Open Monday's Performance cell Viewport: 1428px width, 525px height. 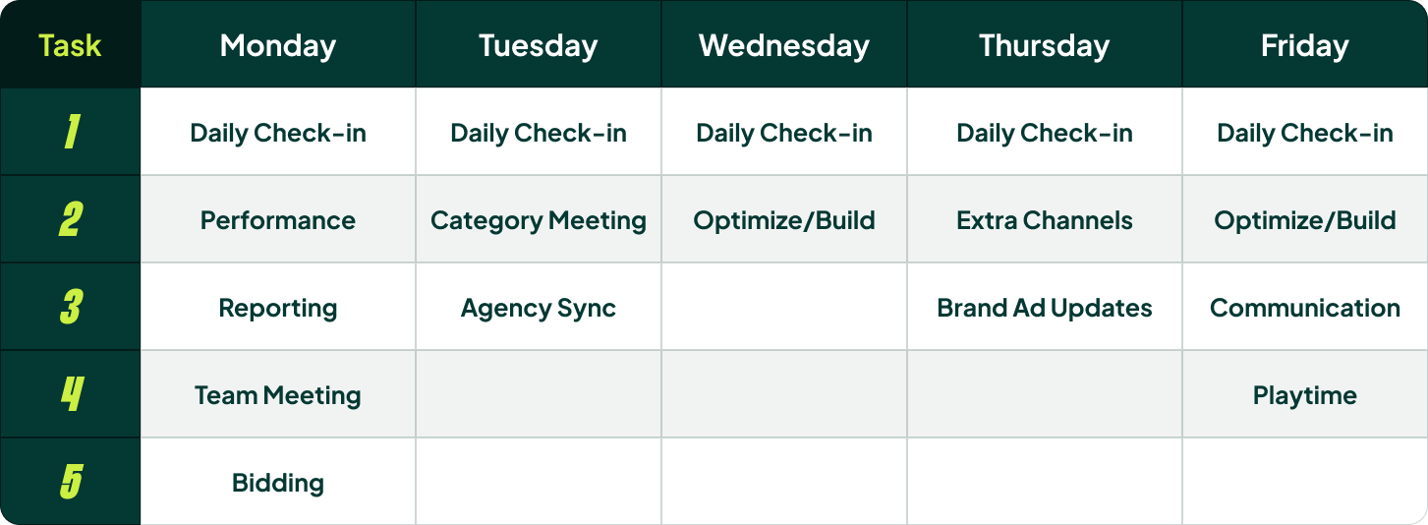pyautogui.click(x=278, y=220)
